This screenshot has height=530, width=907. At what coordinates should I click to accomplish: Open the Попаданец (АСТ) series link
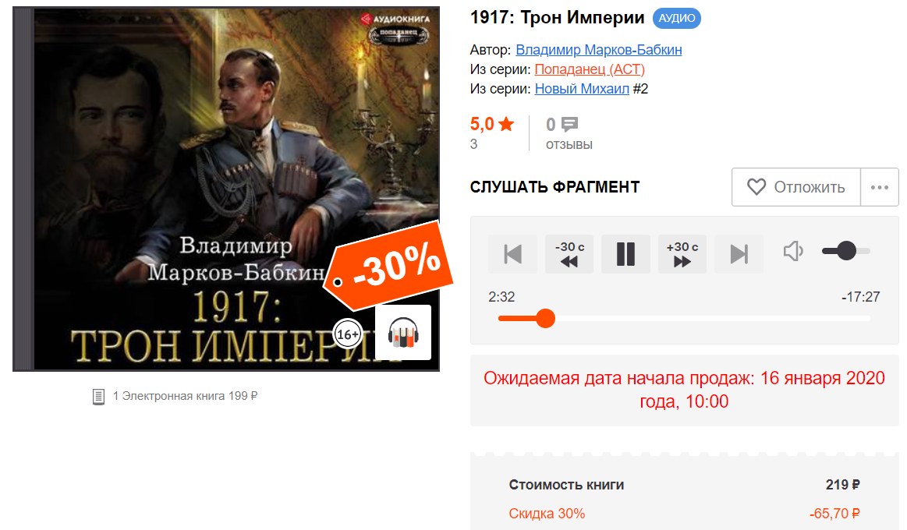pyautogui.click(x=590, y=69)
